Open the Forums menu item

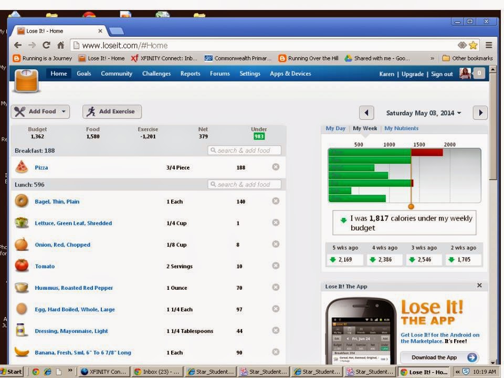220,73
